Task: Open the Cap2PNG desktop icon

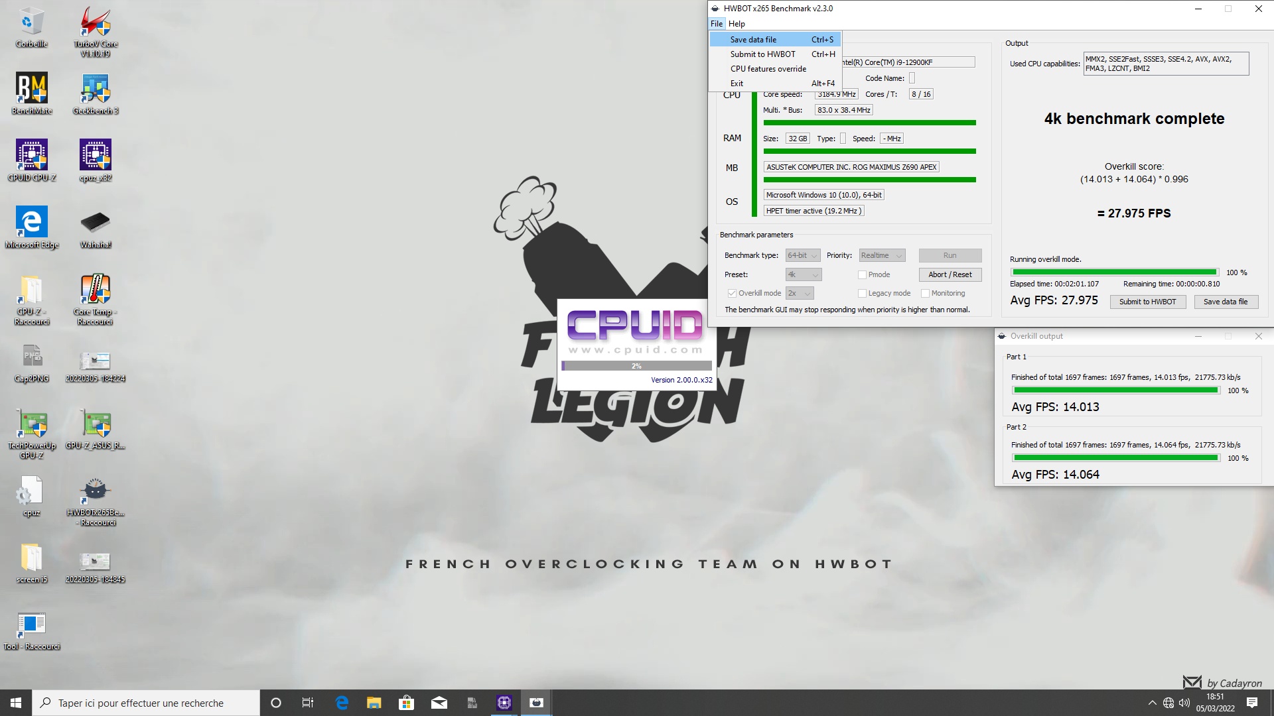Action: click(x=31, y=363)
